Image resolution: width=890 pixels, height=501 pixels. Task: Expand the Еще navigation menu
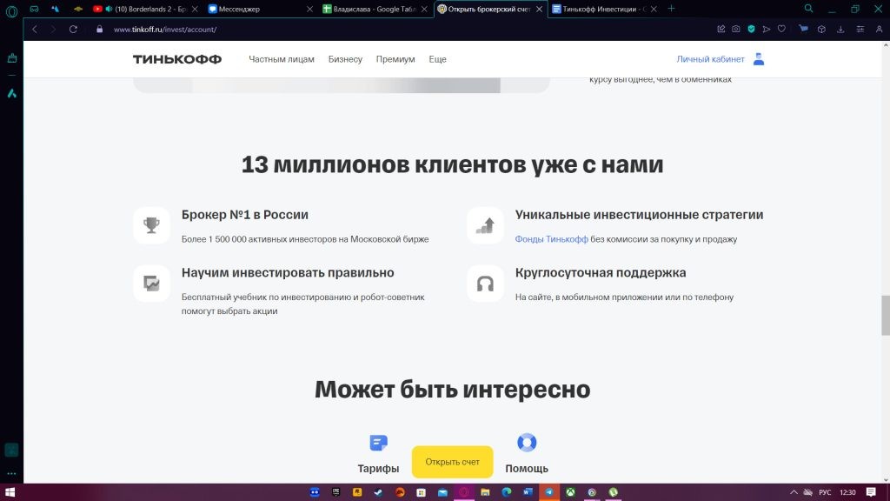438,59
